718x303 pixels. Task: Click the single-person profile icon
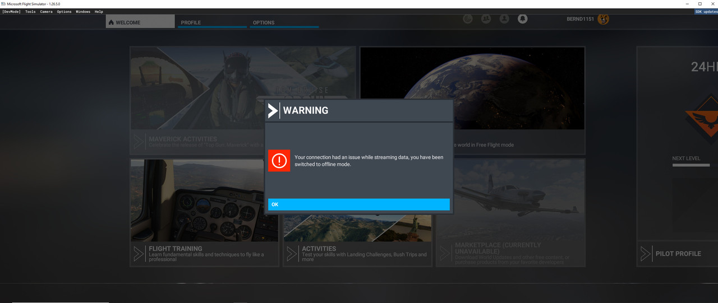tap(504, 19)
